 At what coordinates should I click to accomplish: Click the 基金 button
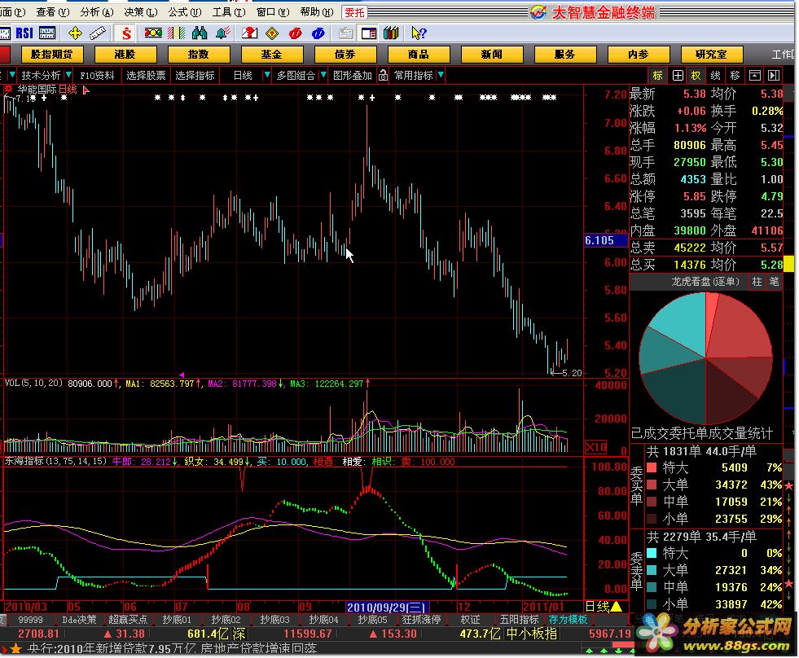pos(271,54)
